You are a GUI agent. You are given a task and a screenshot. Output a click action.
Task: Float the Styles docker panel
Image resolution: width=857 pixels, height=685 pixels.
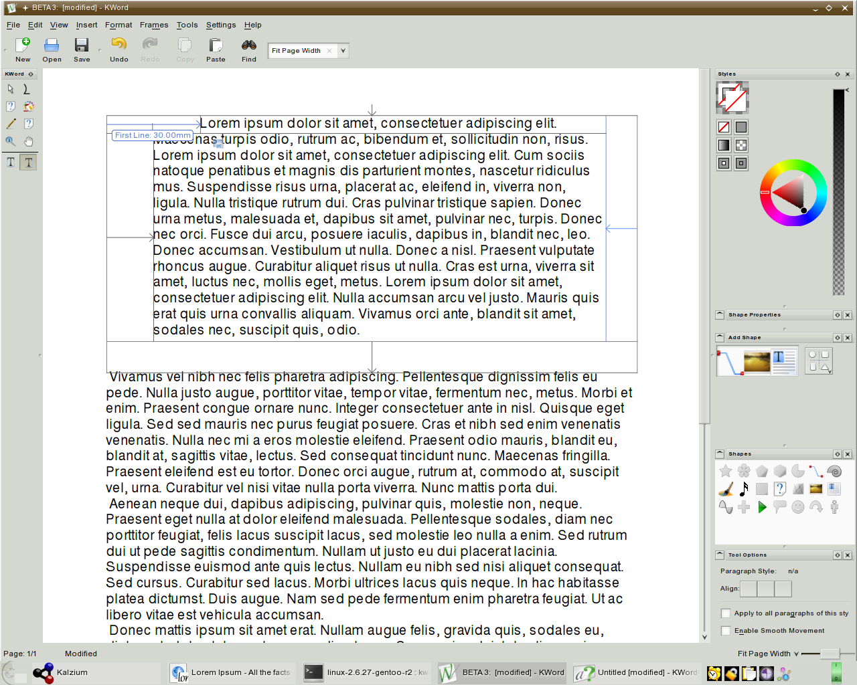(x=838, y=74)
